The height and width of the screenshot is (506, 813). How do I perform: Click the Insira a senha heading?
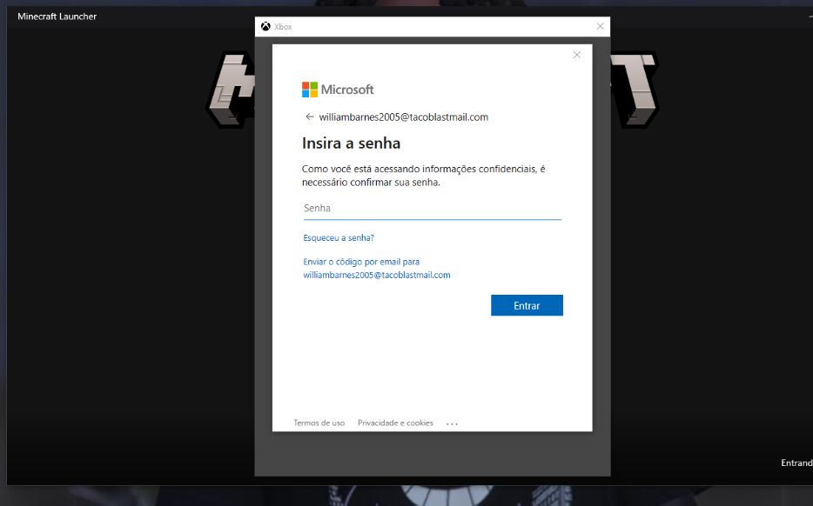coord(351,143)
